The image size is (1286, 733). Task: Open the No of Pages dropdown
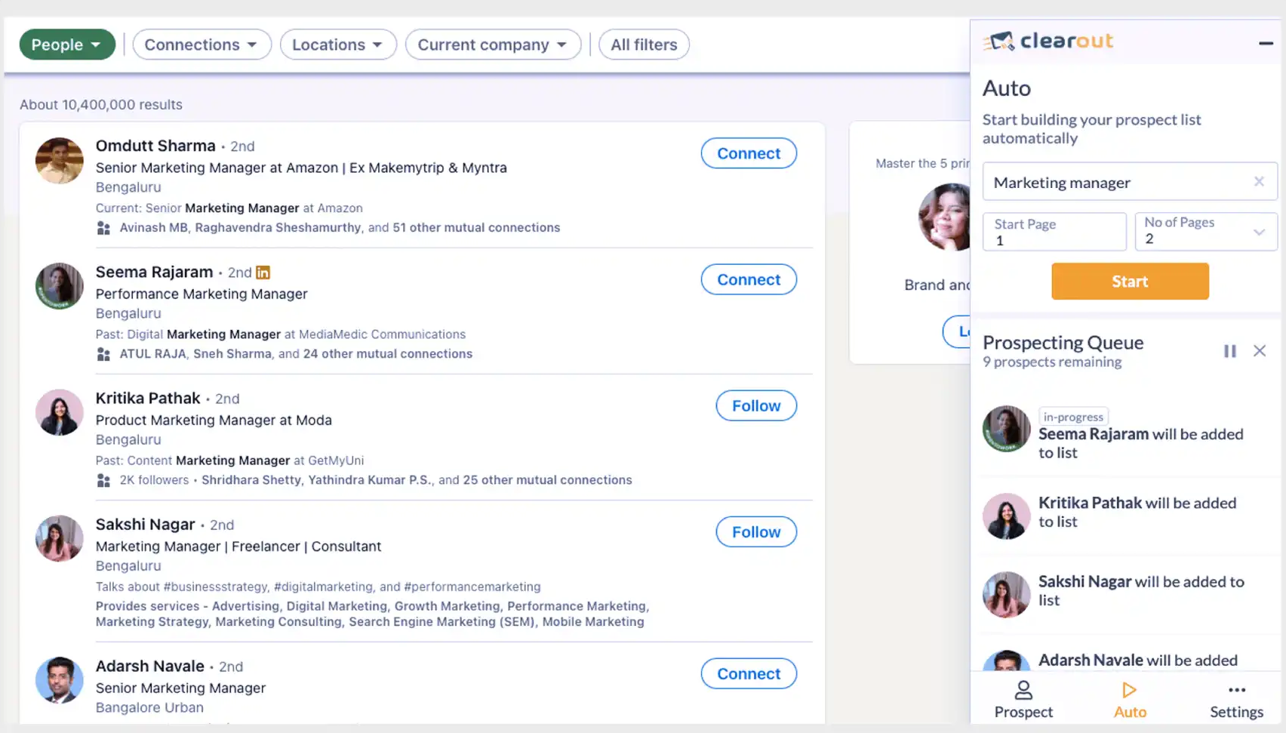[1206, 231]
